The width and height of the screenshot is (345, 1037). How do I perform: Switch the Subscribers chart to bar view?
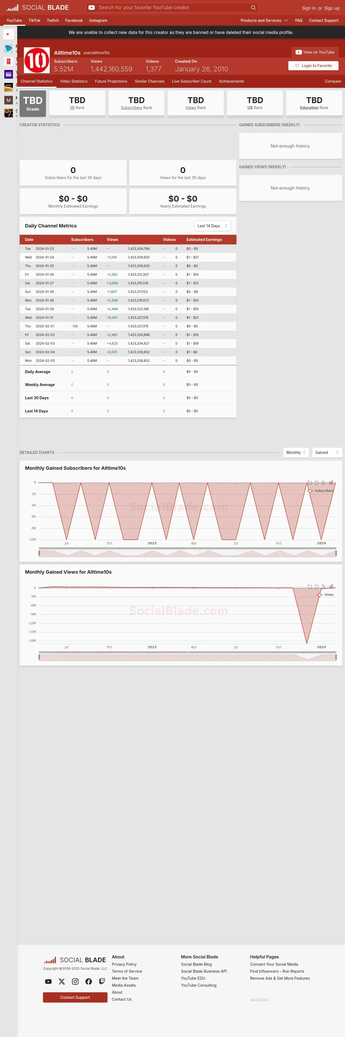pyautogui.click(x=331, y=482)
